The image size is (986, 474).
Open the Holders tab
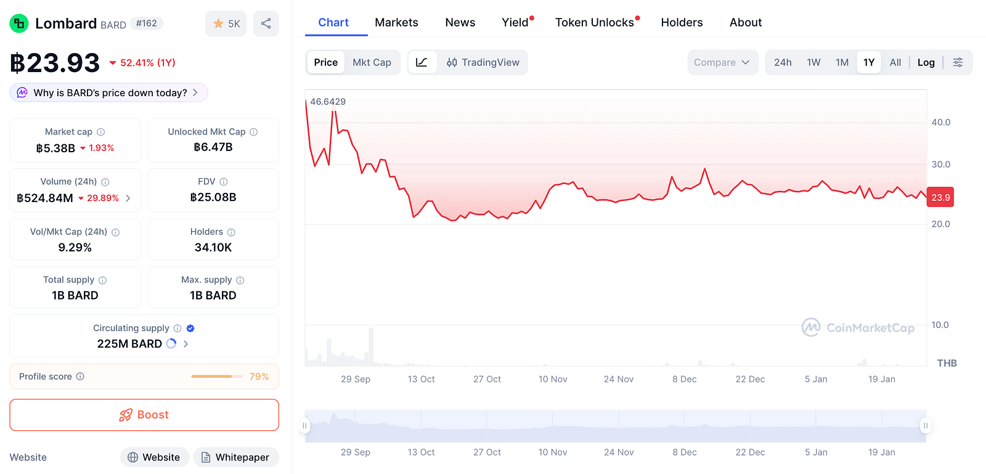click(682, 22)
